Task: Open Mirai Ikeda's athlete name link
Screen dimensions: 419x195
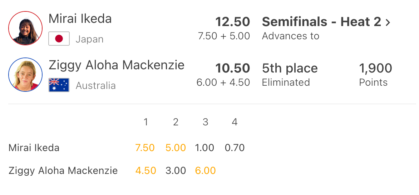Action: [x=80, y=19]
